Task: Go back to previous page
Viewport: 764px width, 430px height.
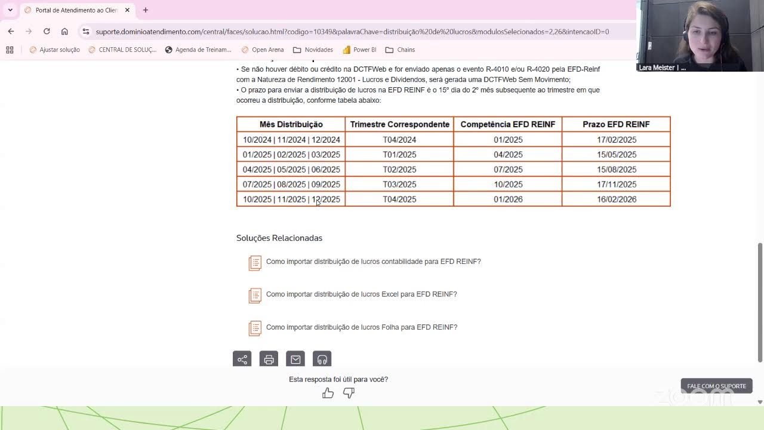Action: point(11,32)
